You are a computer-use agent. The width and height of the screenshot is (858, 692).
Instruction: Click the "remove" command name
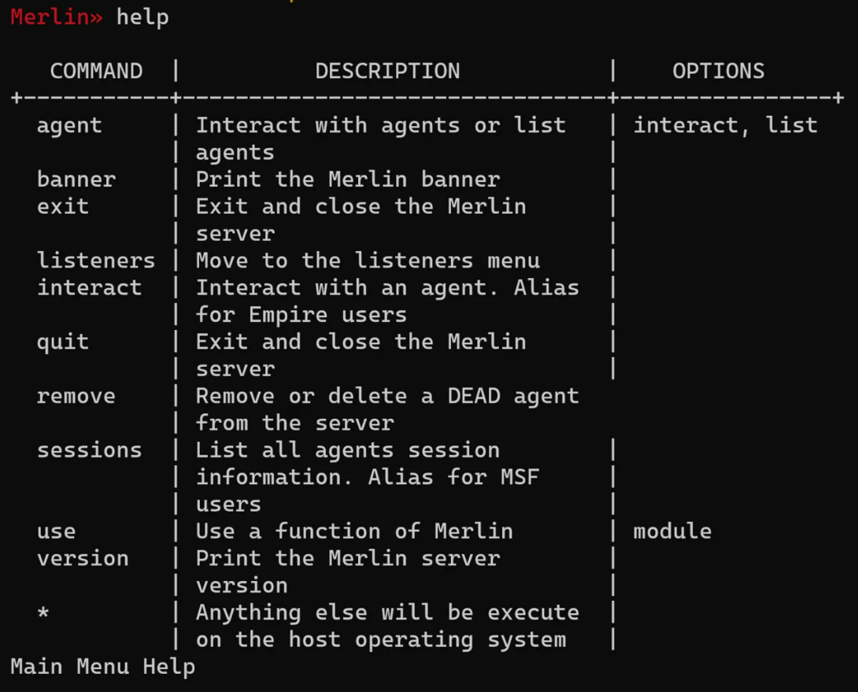76,396
